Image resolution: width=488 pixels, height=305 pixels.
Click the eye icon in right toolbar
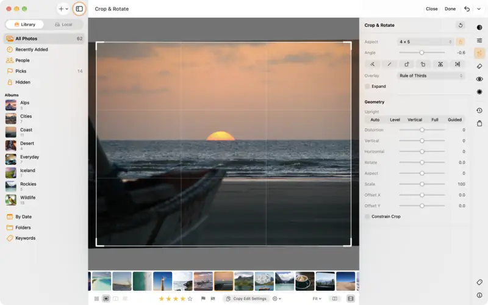point(479,79)
